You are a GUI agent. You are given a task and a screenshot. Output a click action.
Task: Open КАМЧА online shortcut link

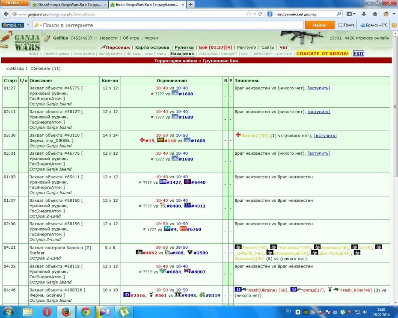coord(58,54)
